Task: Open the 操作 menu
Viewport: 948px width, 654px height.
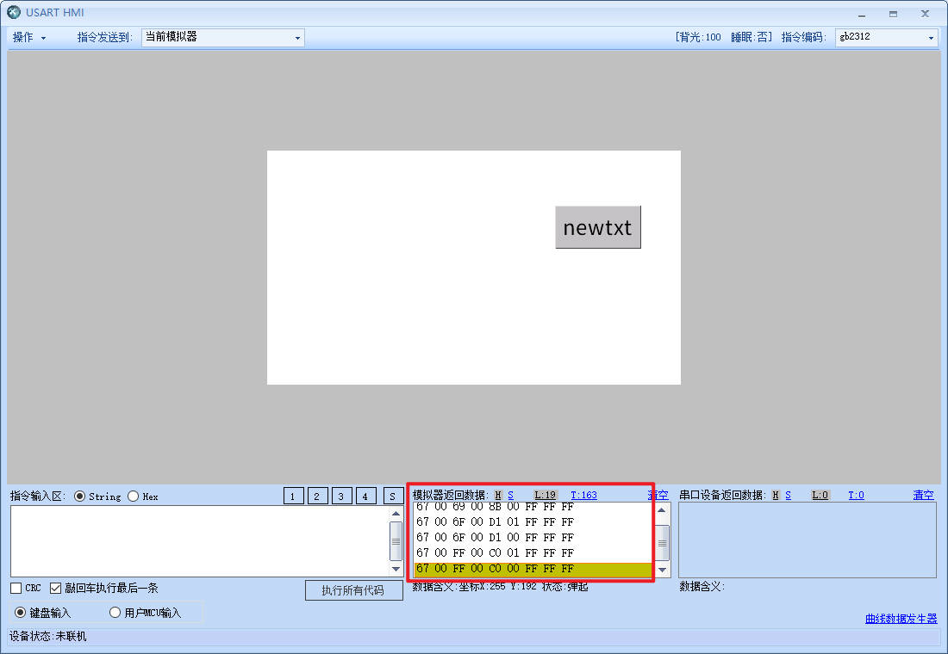Action: [x=28, y=38]
